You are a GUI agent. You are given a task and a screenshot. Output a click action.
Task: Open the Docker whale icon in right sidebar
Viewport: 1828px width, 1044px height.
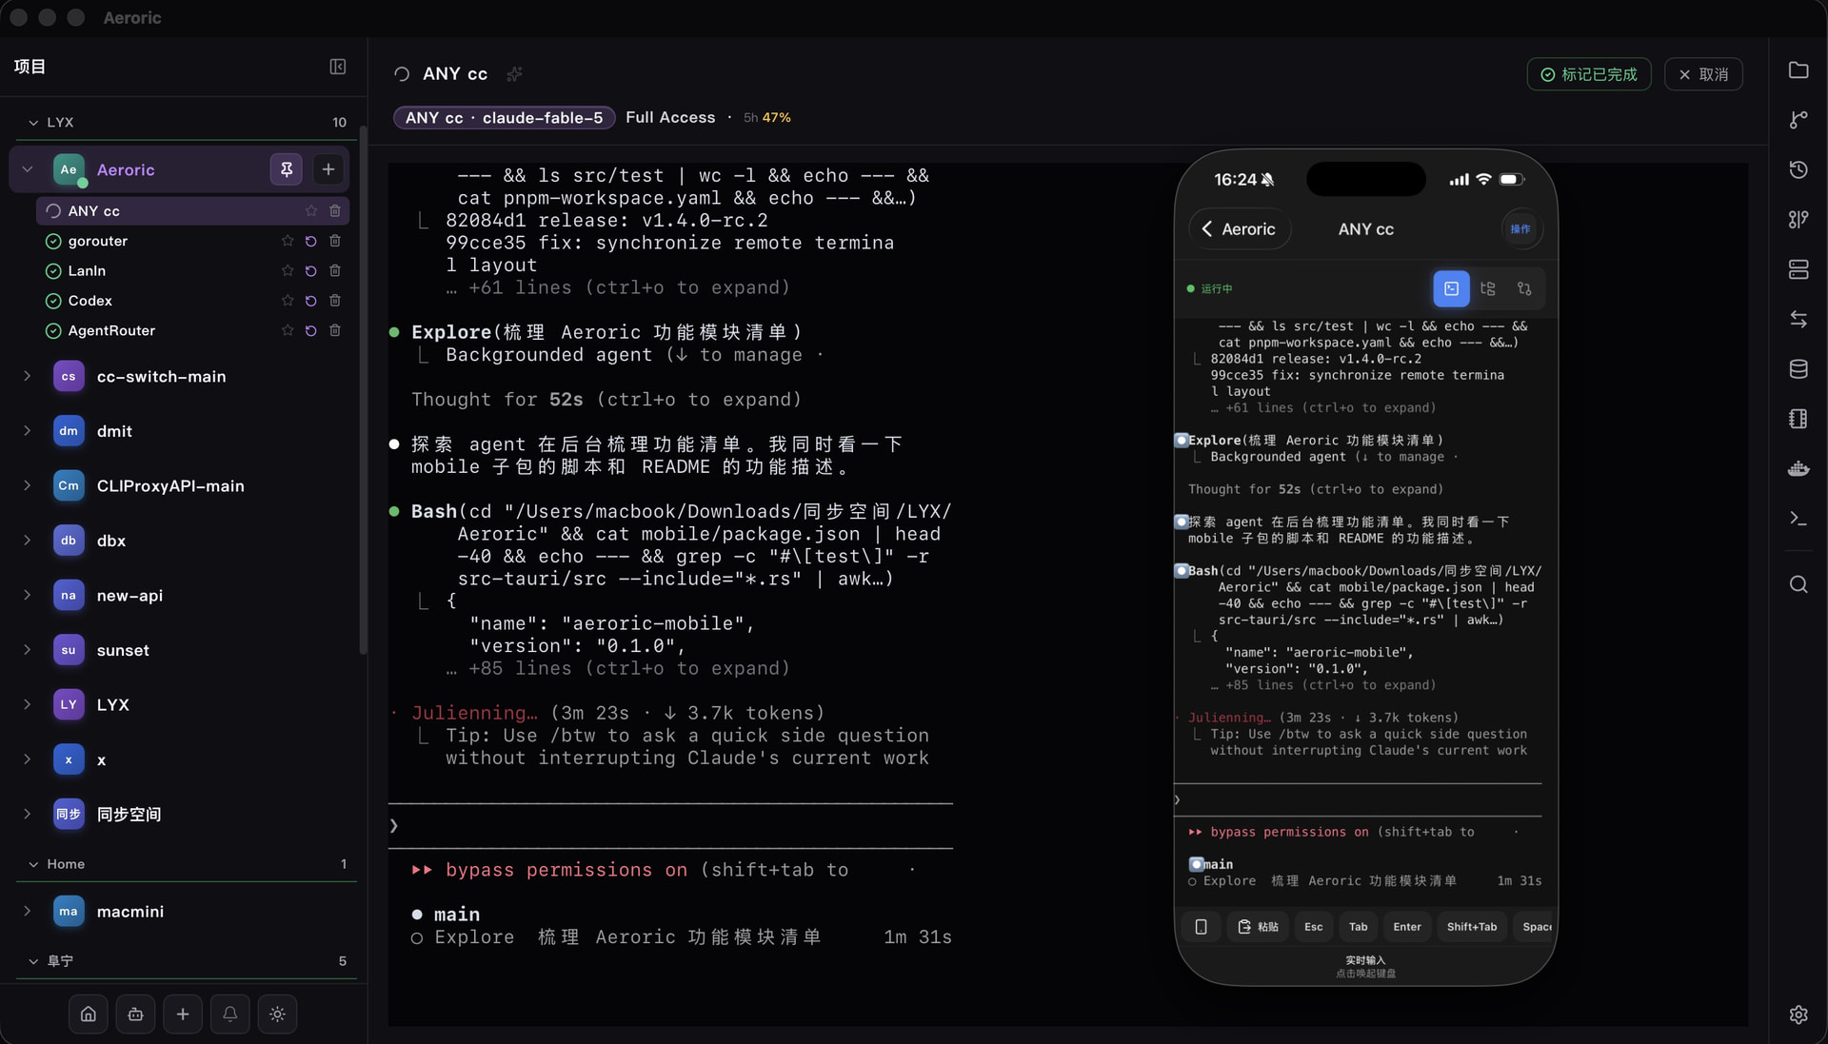(x=1798, y=468)
